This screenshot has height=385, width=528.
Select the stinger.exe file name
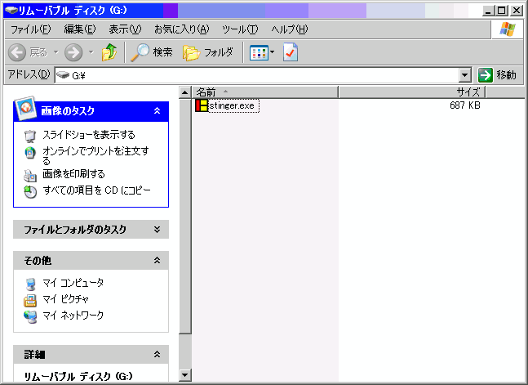[232, 105]
